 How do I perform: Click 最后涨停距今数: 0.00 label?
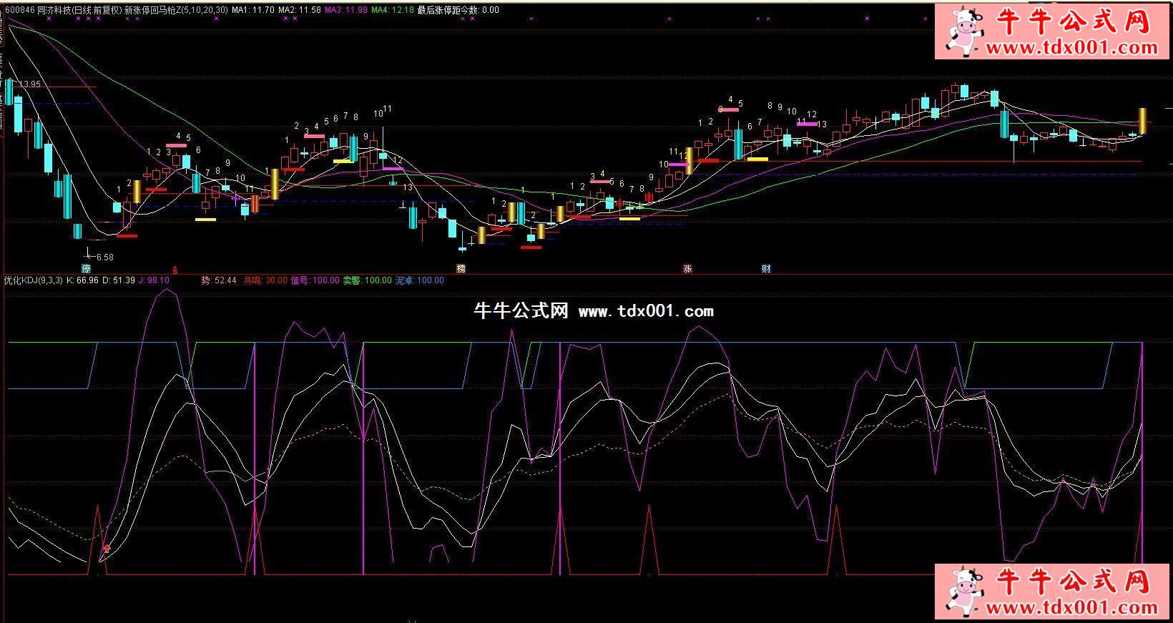(x=458, y=10)
